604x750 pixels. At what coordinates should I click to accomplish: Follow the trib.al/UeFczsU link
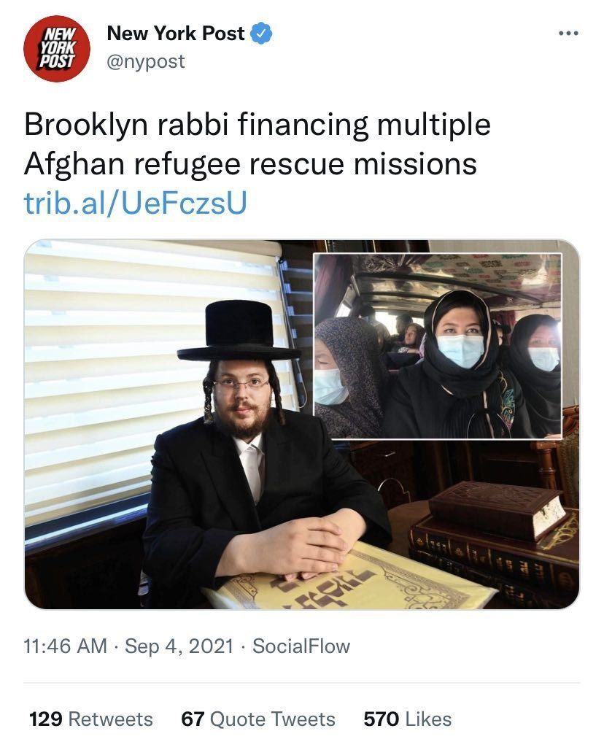coord(136,203)
